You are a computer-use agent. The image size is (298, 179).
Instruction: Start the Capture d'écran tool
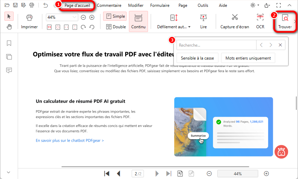(x=235, y=21)
